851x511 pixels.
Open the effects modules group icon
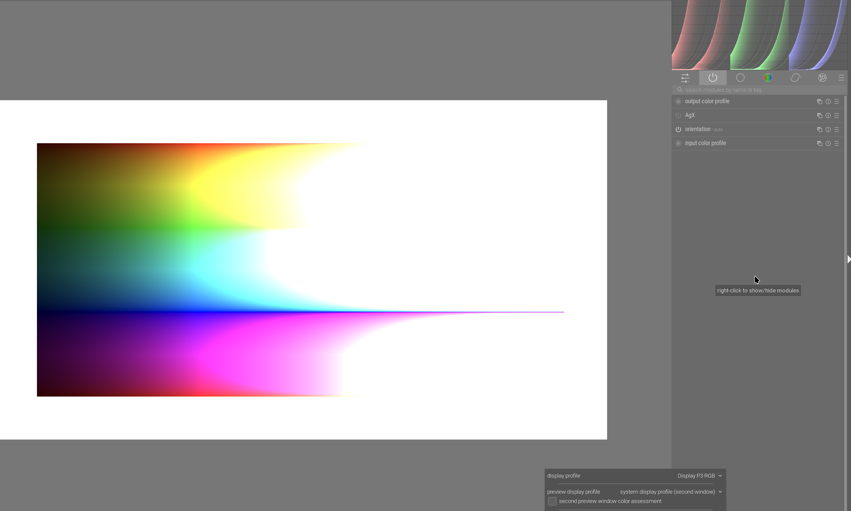coord(823,78)
